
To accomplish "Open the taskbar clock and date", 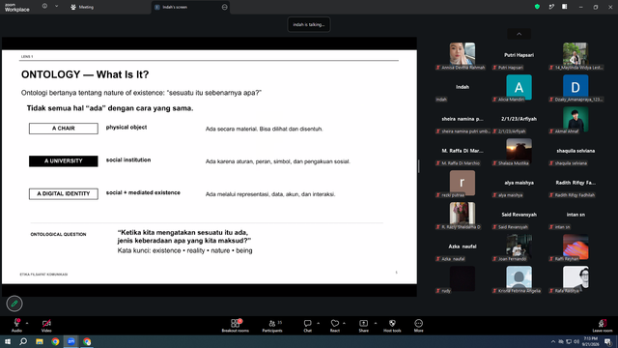I will [590, 341].
